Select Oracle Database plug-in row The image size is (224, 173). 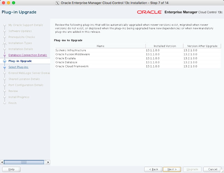click(138, 62)
